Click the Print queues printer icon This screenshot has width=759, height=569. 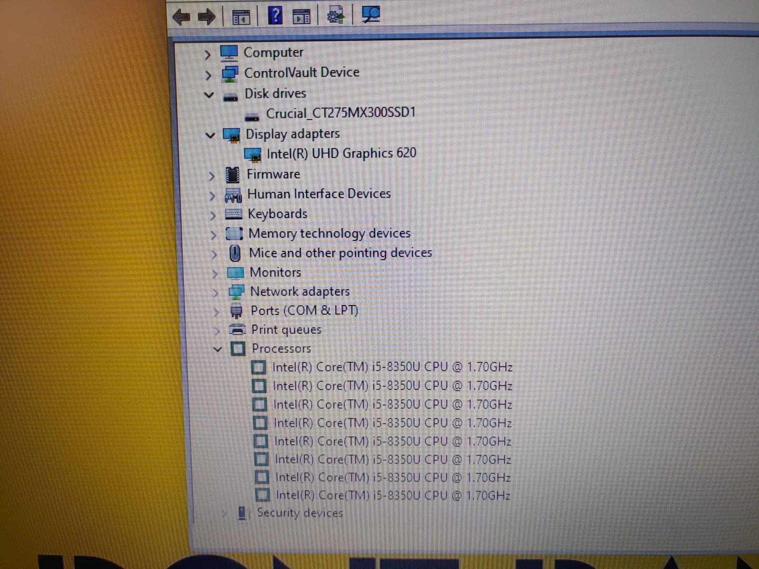[237, 330]
